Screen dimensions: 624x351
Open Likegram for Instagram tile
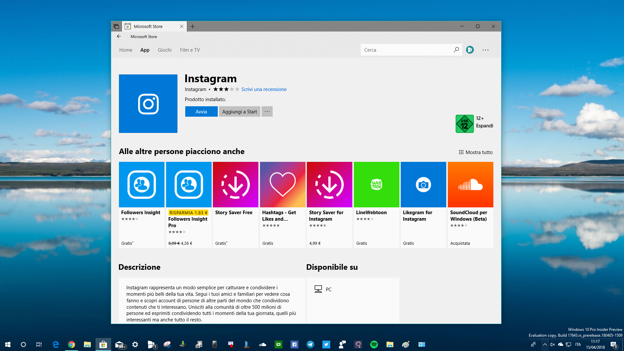point(423,205)
